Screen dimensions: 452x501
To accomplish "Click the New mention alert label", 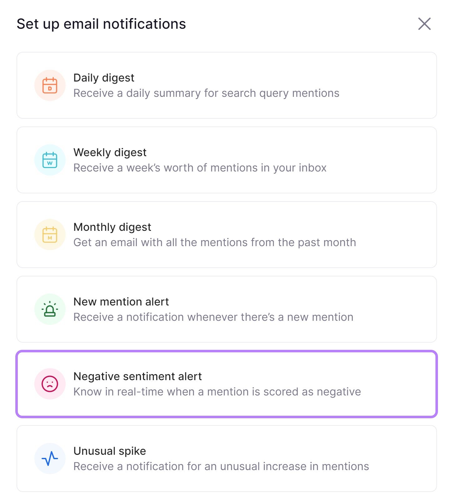I will pyautogui.click(x=121, y=301).
